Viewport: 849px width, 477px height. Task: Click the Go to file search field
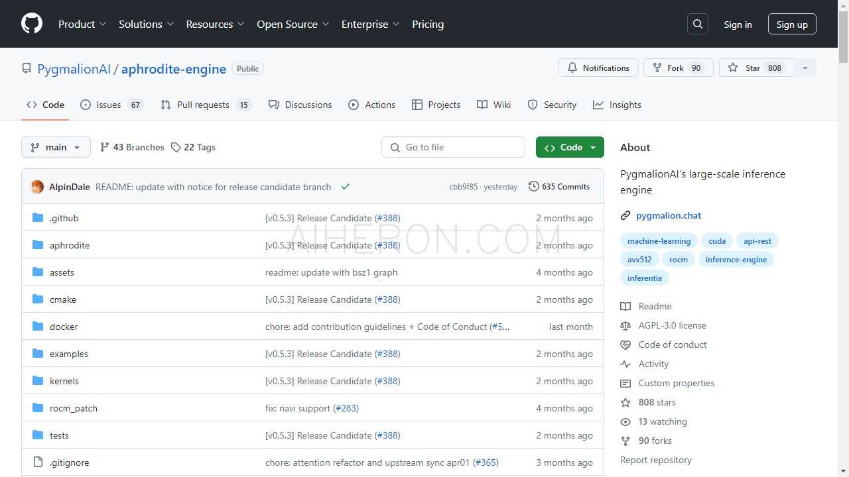click(453, 147)
